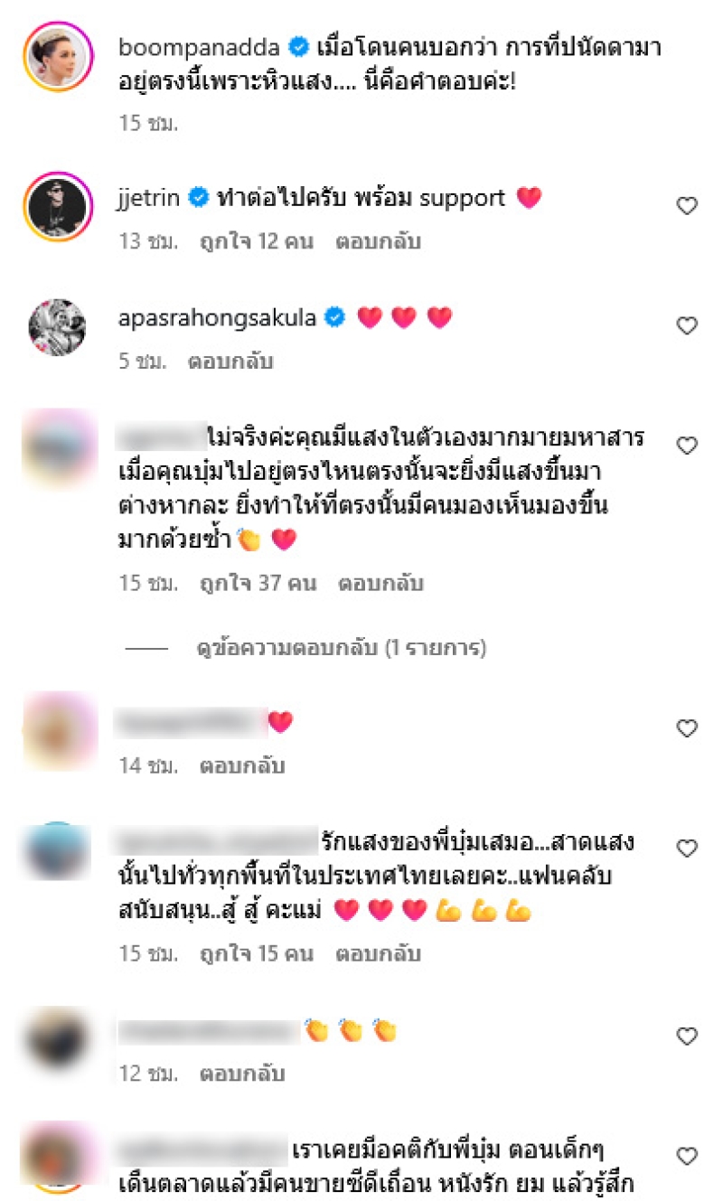Like the bottom comment about พี่บุ๋ม
The height and width of the screenshot is (1201, 723).
click(x=687, y=1156)
